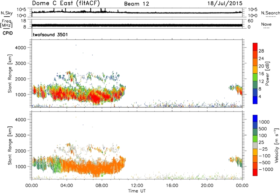Click the plot title "Dome C East (fitACF)"
The width and height of the screenshot is (280, 193).
click(x=66, y=3)
